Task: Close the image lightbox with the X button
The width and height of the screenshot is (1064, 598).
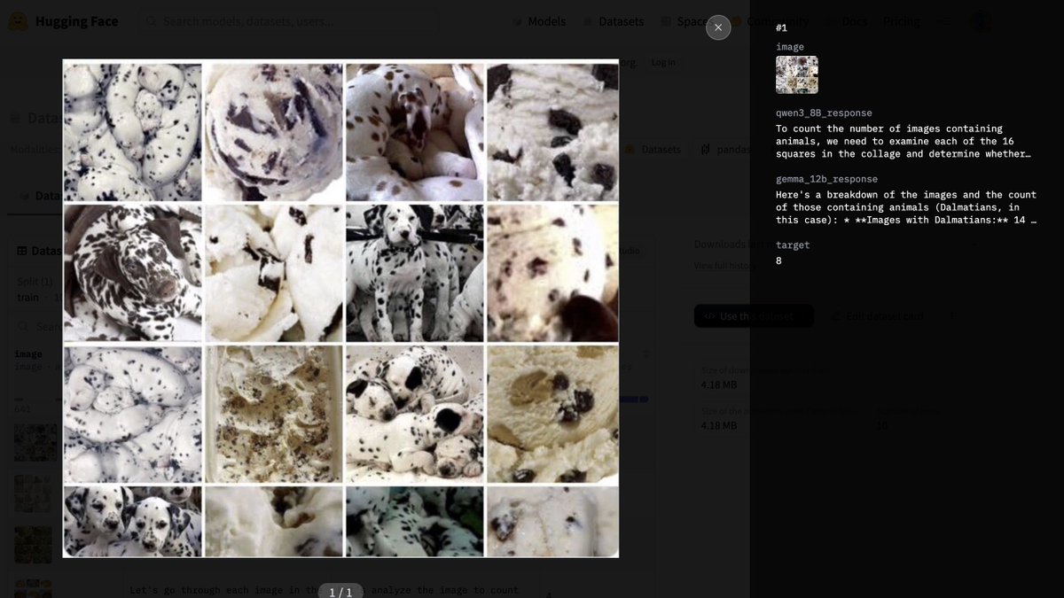Action: tap(718, 27)
